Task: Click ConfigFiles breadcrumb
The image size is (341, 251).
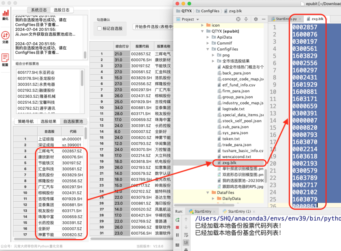Action: click(x=208, y=11)
